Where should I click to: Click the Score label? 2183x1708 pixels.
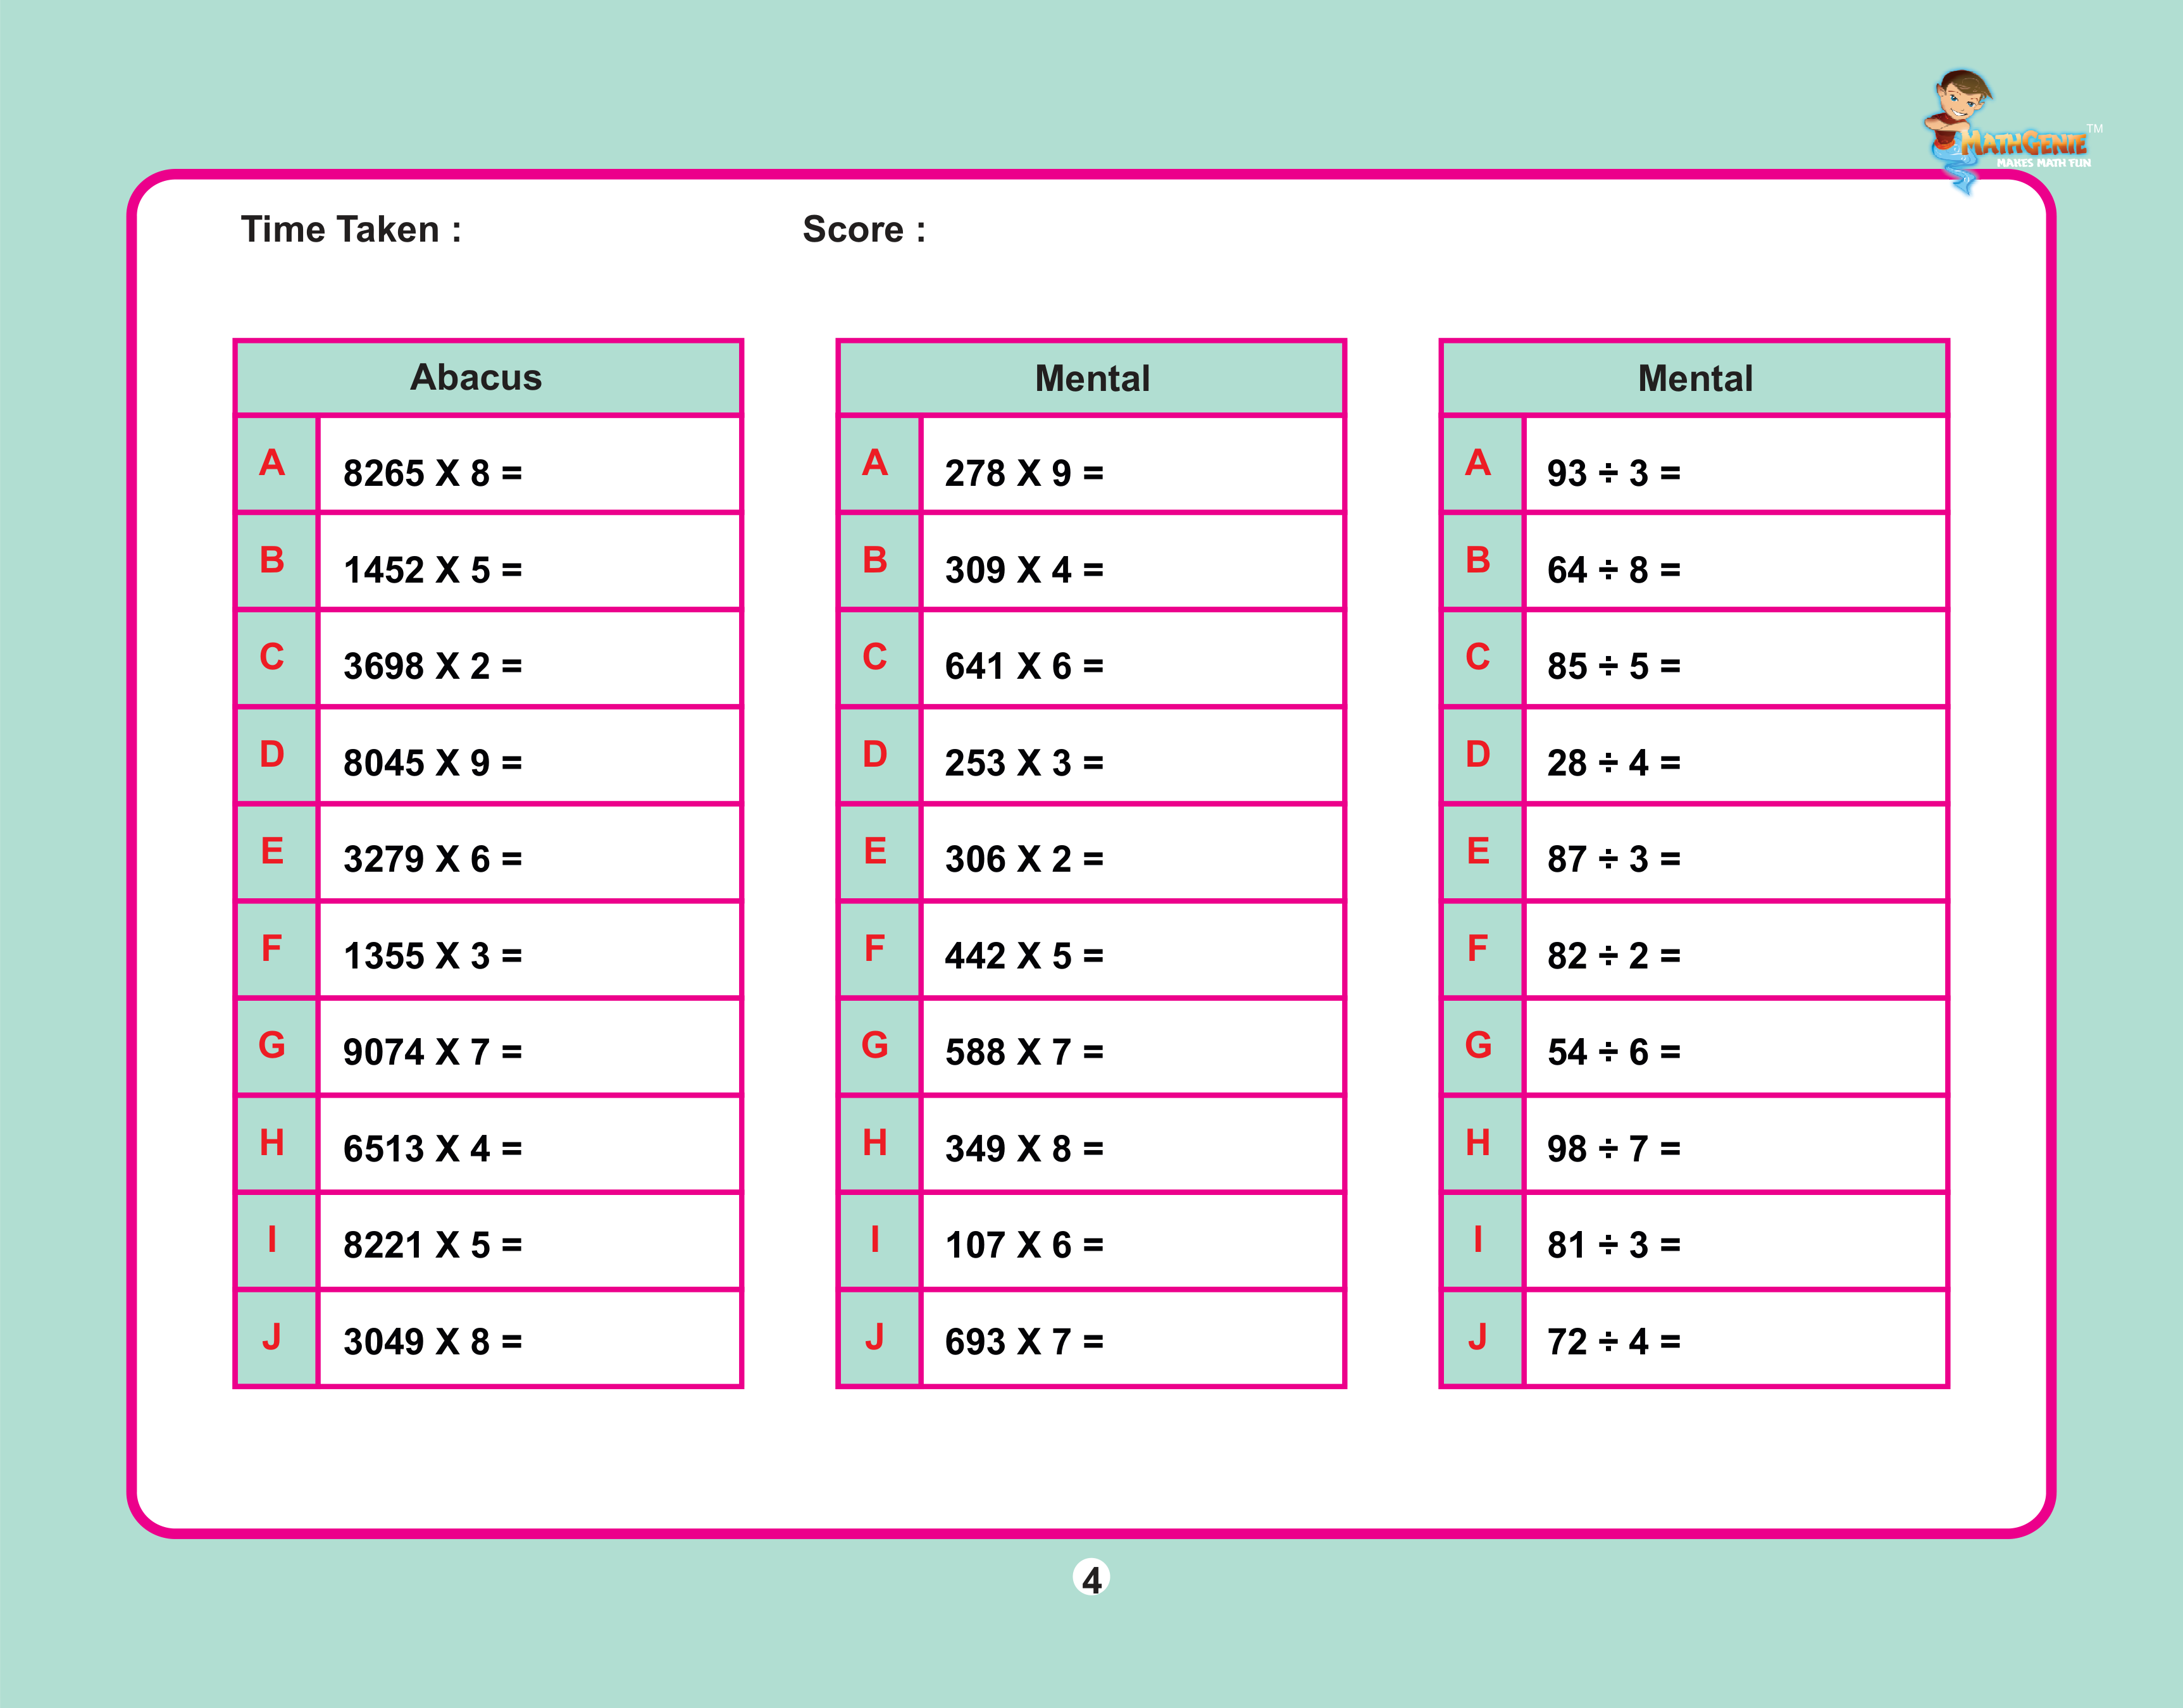864,230
